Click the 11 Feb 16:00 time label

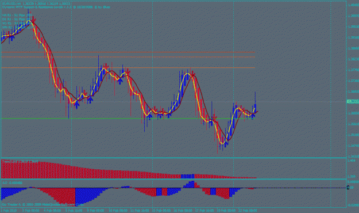(140, 211)
